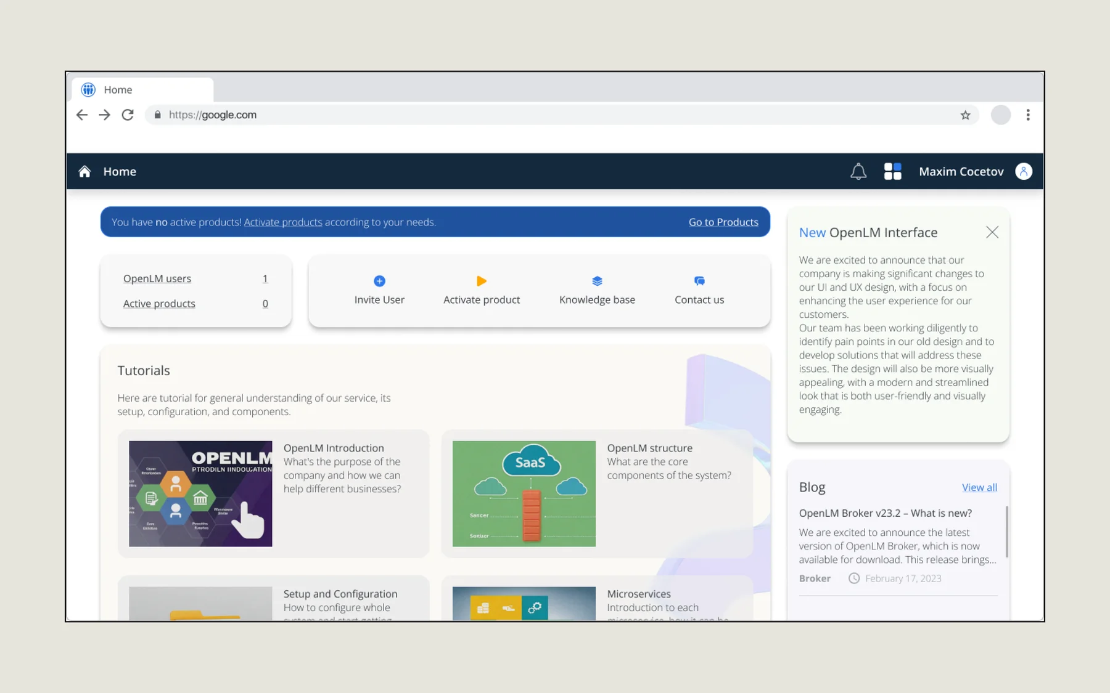Screen dimensions: 1110x693
Task: Click the Knowledge base label
Action: 597,300
